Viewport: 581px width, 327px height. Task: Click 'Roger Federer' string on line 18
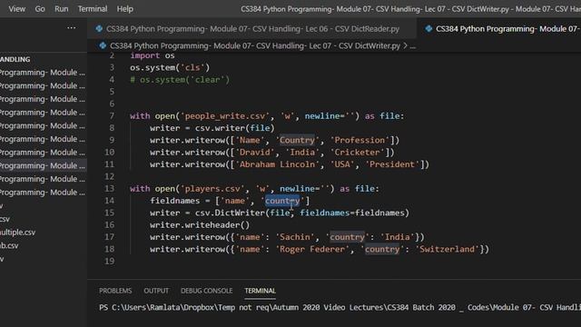(x=312, y=250)
